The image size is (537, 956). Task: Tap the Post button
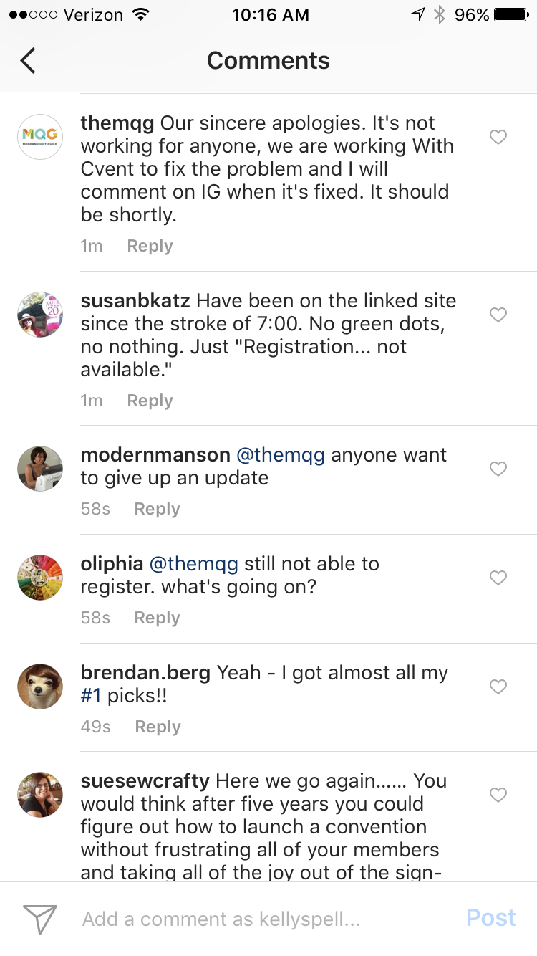pos(490,918)
